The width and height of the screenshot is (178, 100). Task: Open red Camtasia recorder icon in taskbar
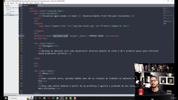tap(75, 98)
